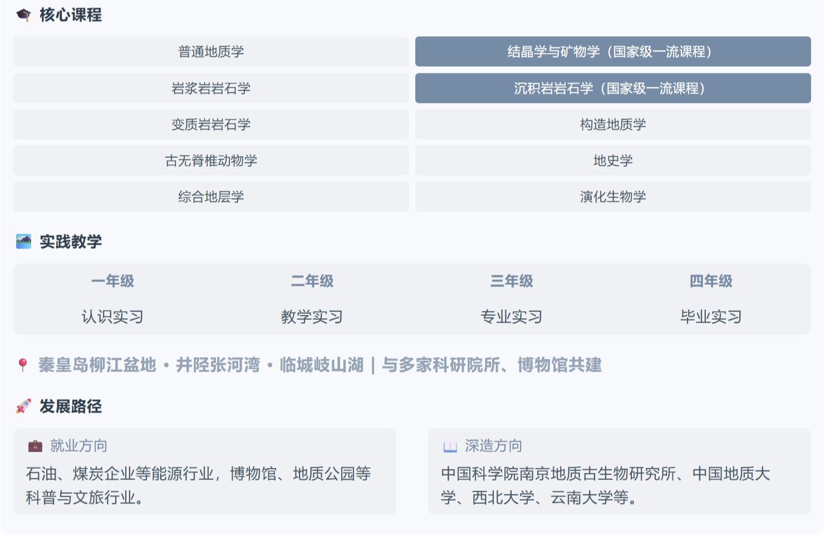Screen dimensions: 825x534
Task: Select the 普通地质学 course
Action: point(211,52)
